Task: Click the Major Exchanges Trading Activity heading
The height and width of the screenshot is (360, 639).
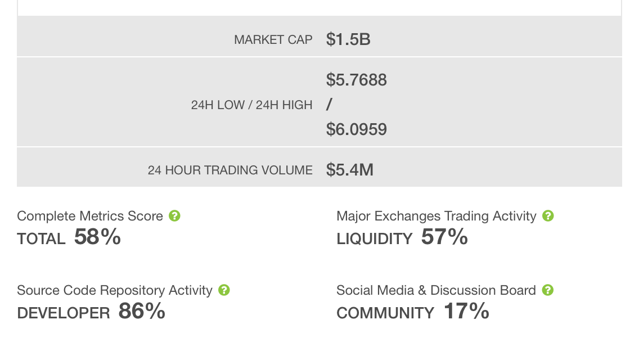Action: tap(436, 216)
